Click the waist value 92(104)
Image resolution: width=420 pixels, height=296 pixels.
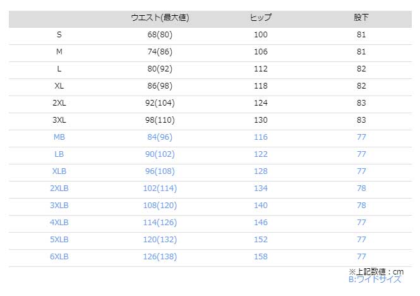point(160,103)
